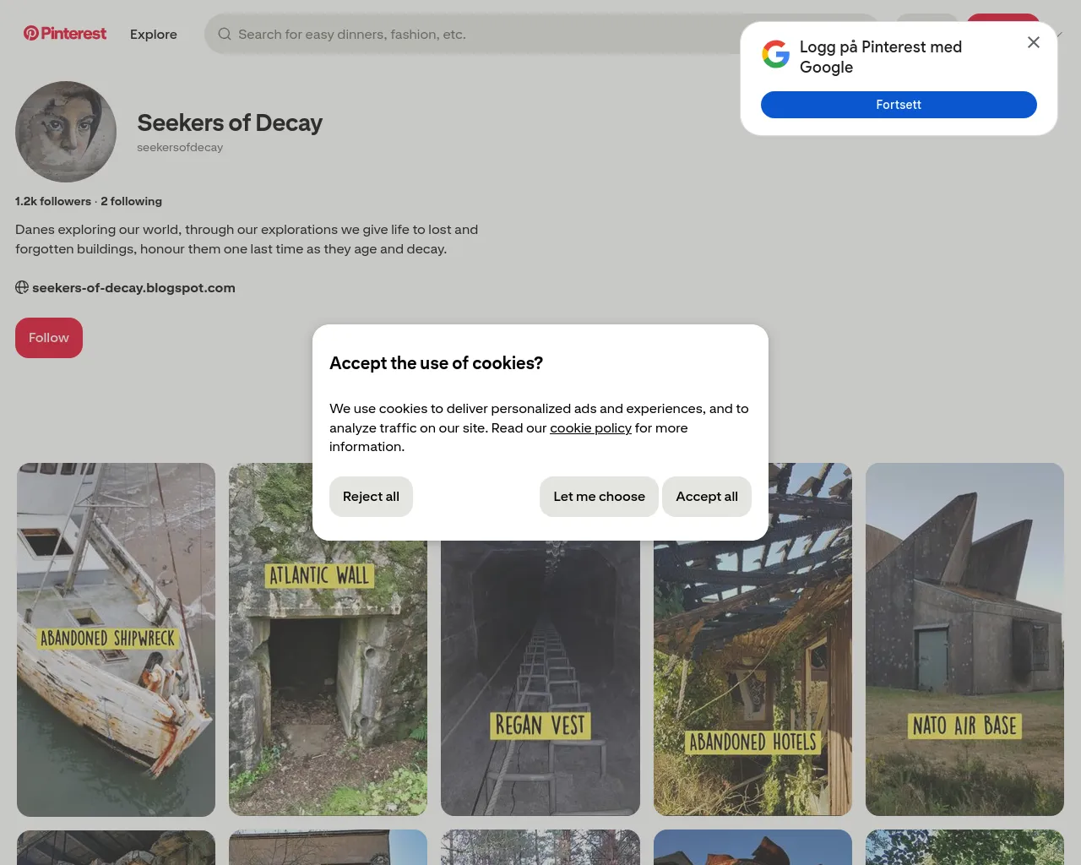Choose the Let me choose option
The width and height of the screenshot is (1081, 865).
599,497
